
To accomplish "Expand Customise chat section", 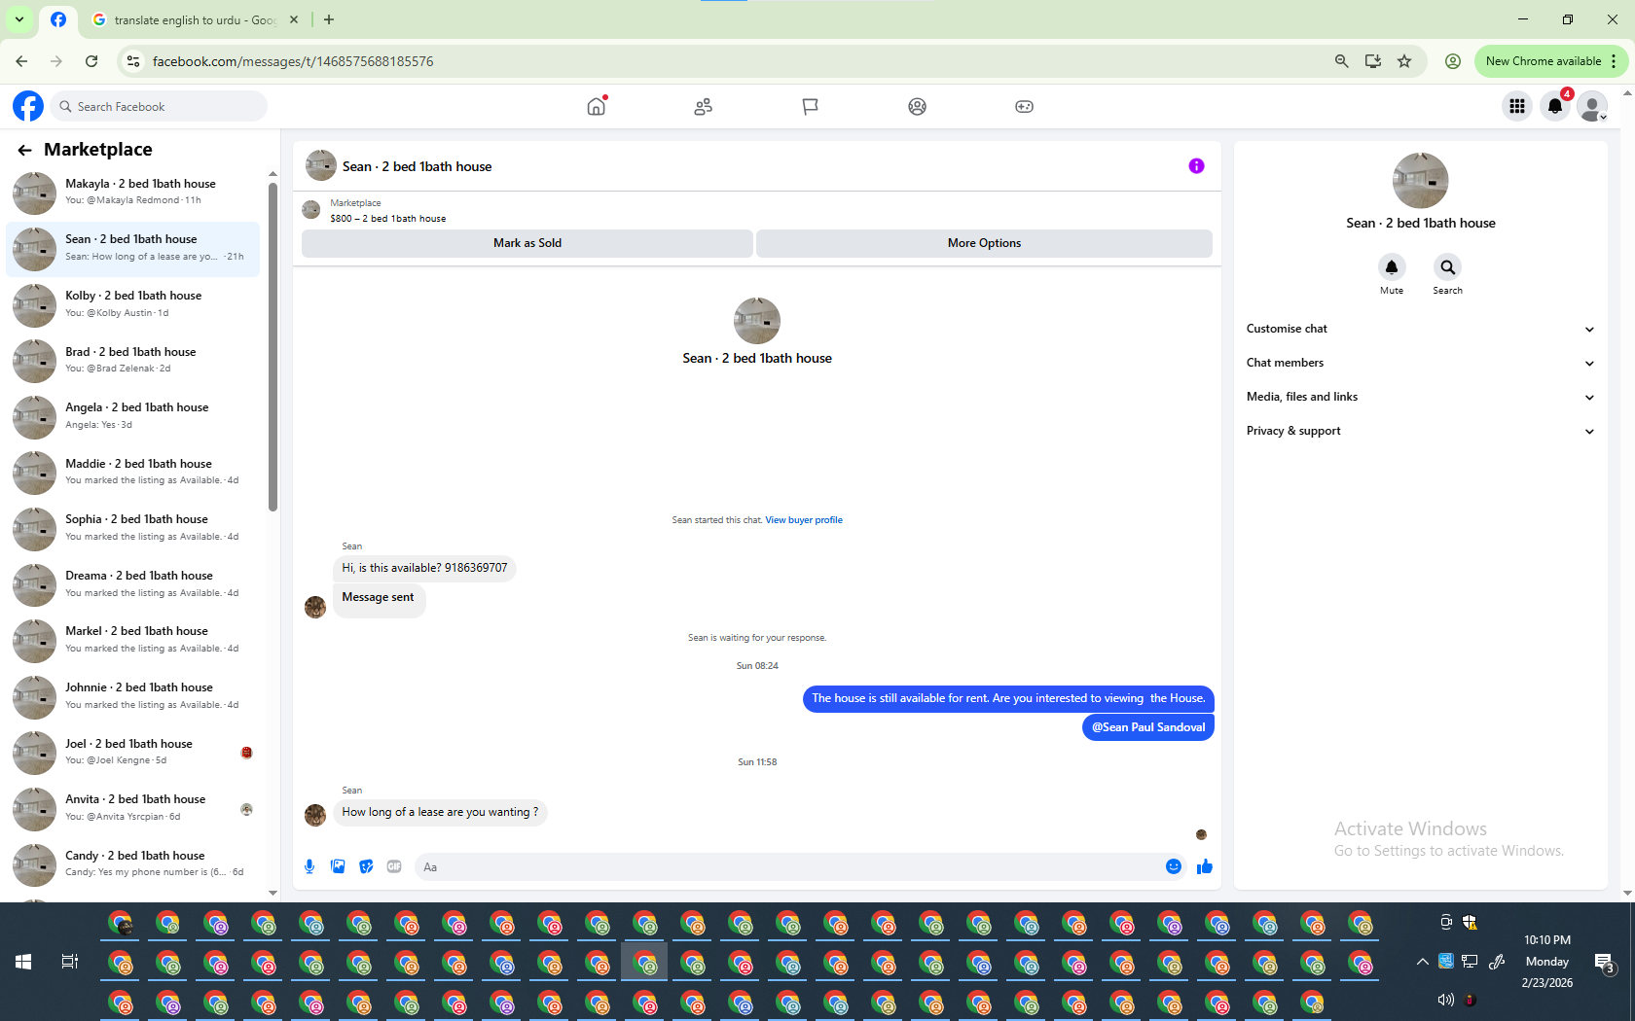I will point(1420,329).
